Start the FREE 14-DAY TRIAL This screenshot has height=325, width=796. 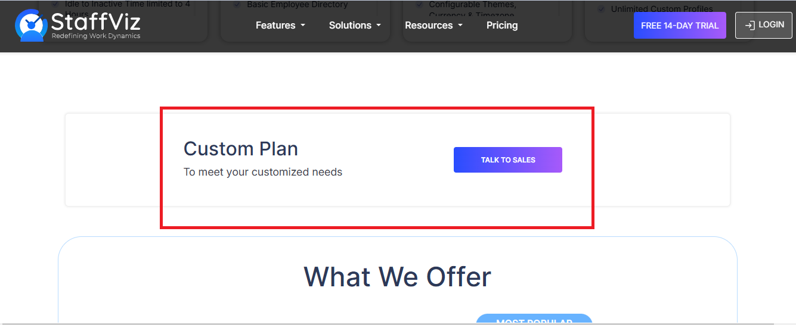pyautogui.click(x=680, y=26)
